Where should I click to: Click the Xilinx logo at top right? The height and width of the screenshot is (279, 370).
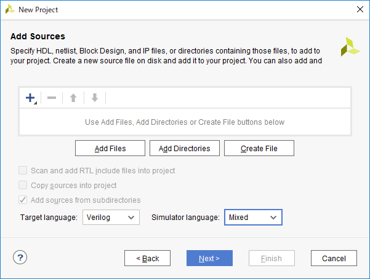pos(350,47)
